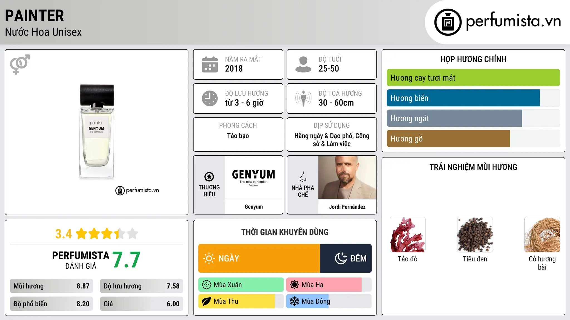570x320 pixels.
Task: Click the THỜI GIAN KHUYÊN DÙNG heading
Action: (x=285, y=232)
